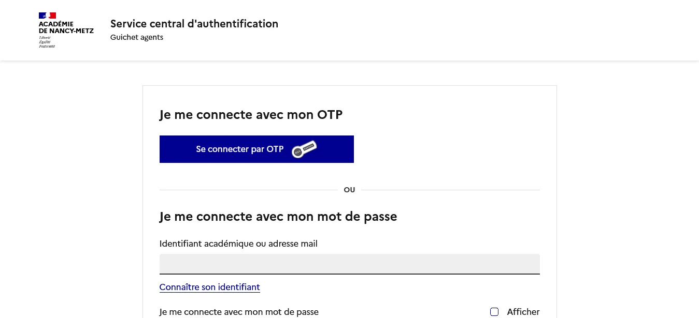Screen dimensions: 699x318
Task: Click the OTP code digits icon on the blue button
Action: pos(309,147)
